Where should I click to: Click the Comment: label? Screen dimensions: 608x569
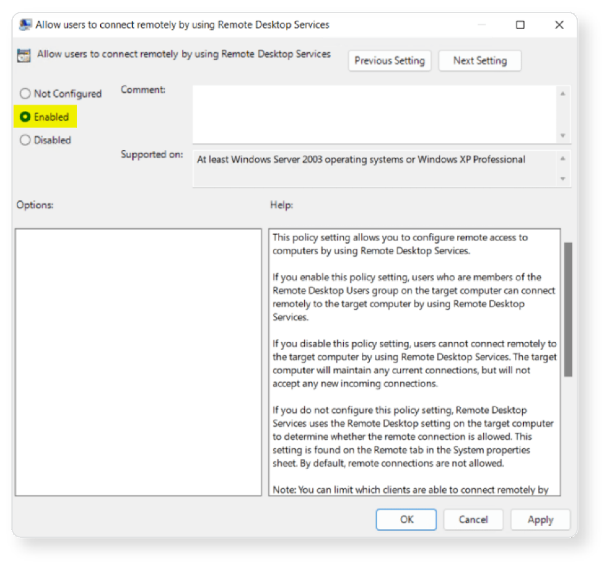[x=143, y=90]
